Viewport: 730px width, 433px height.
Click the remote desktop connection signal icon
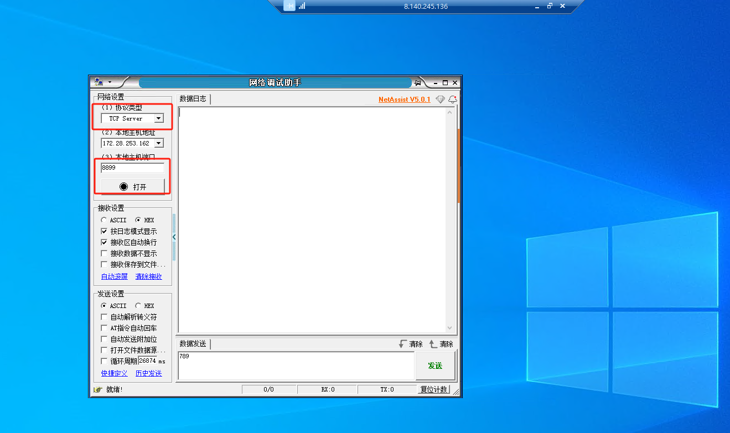(x=302, y=6)
